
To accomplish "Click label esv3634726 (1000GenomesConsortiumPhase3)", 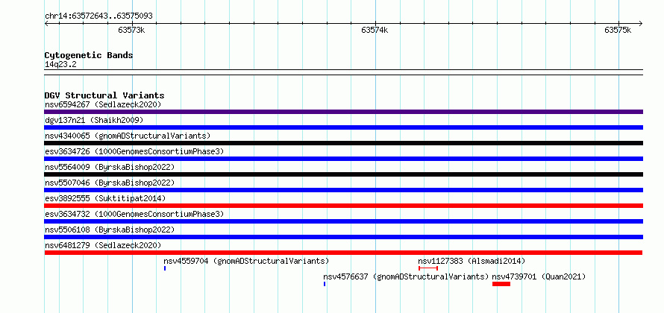I will (134, 151).
